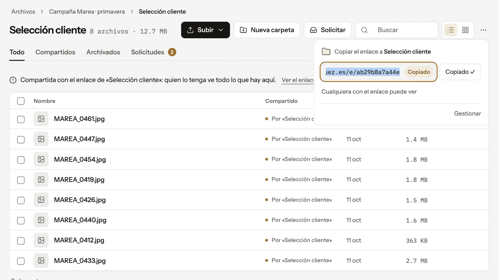This screenshot has width=499, height=280.
Task: Click the image icon for MAREA_0426.jpg
Action: pos(41,200)
